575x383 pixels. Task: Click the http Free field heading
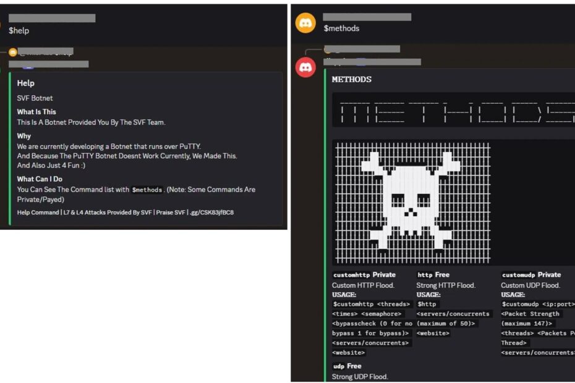pyautogui.click(x=433, y=275)
